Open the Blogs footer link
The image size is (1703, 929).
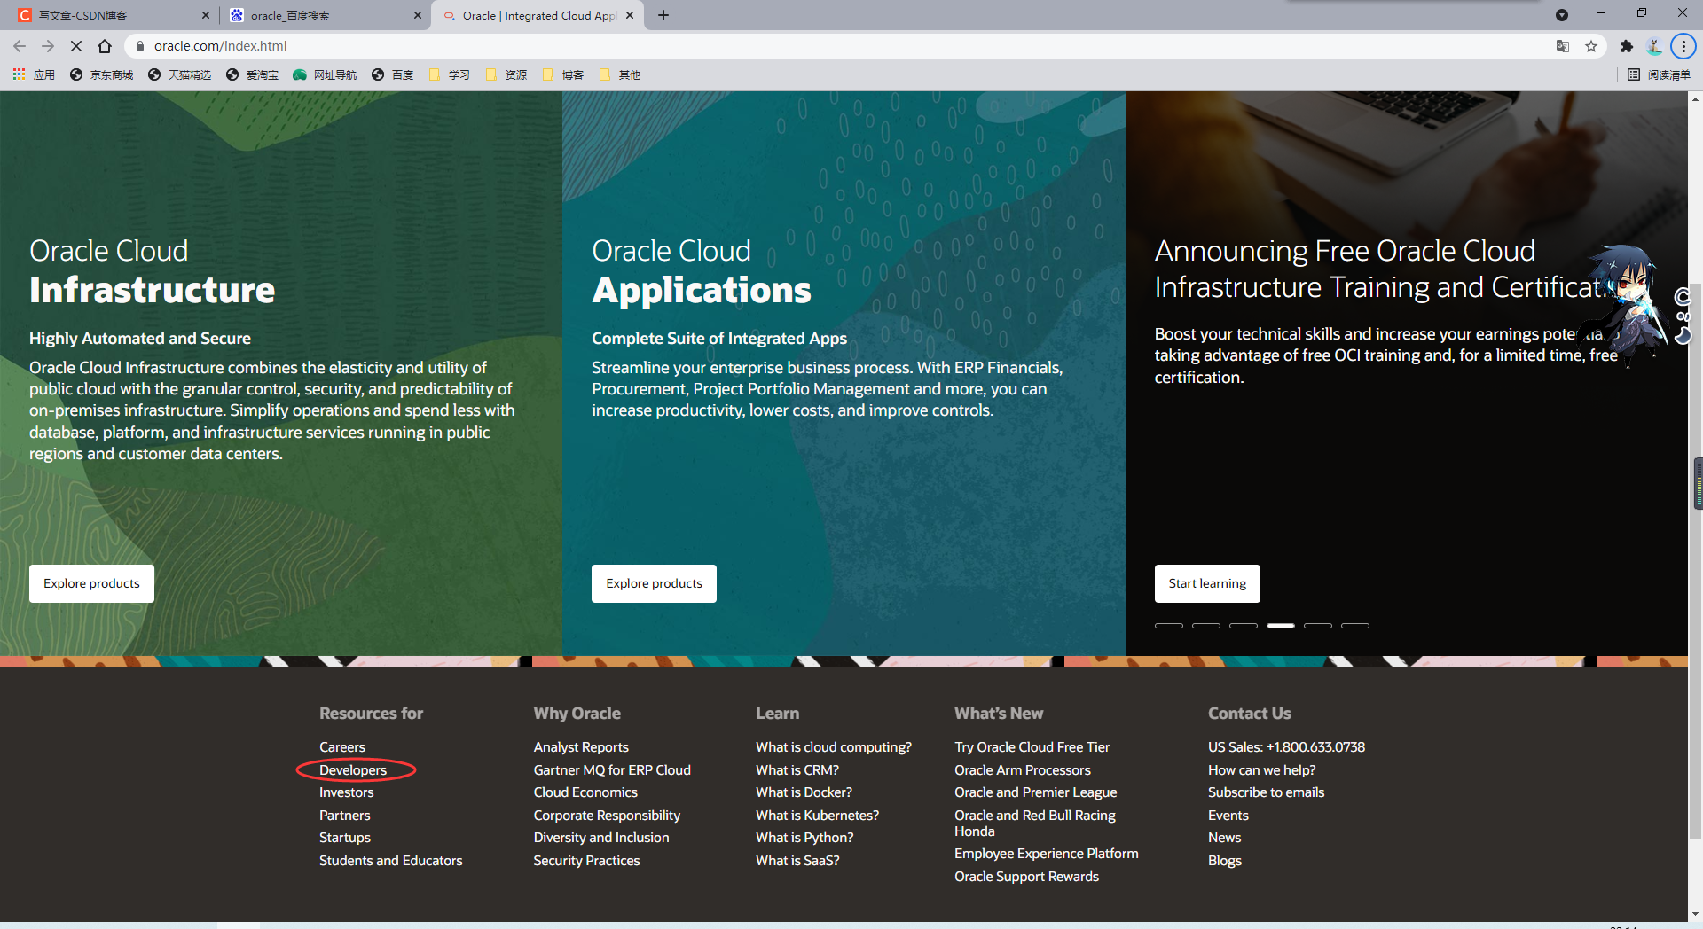click(x=1225, y=861)
